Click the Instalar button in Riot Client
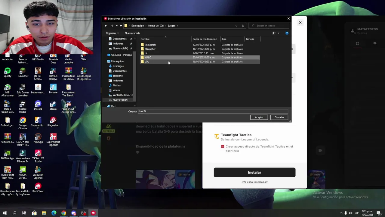The width and height of the screenshot is (385, 217). (x=254, y=172)
